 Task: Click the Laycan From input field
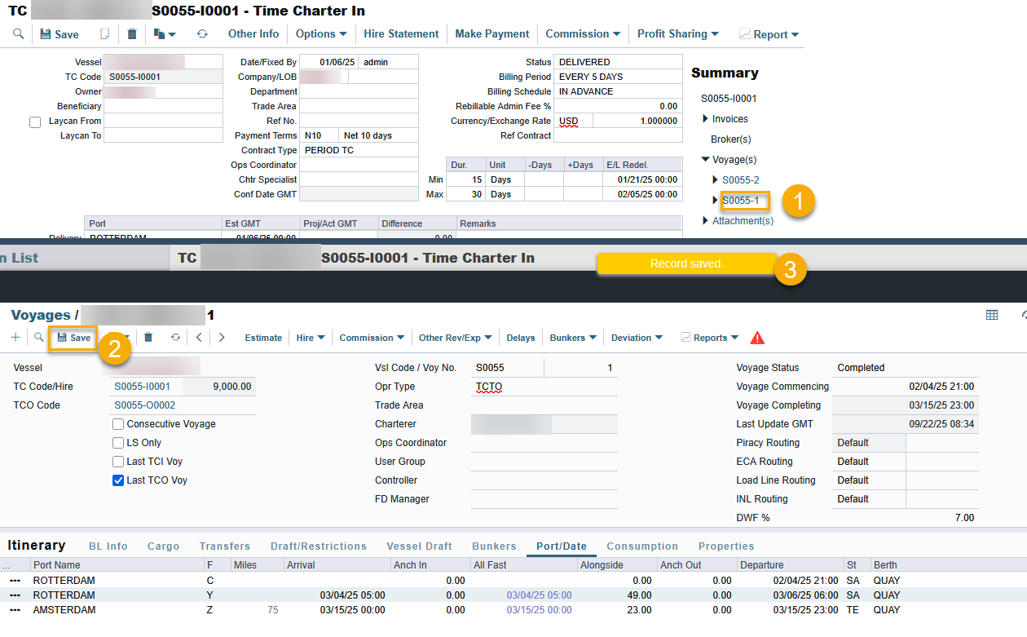tap(162, 121)
